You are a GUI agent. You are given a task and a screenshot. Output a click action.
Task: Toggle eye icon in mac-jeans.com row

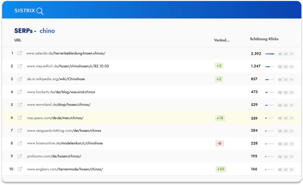[x=280, y=118]
